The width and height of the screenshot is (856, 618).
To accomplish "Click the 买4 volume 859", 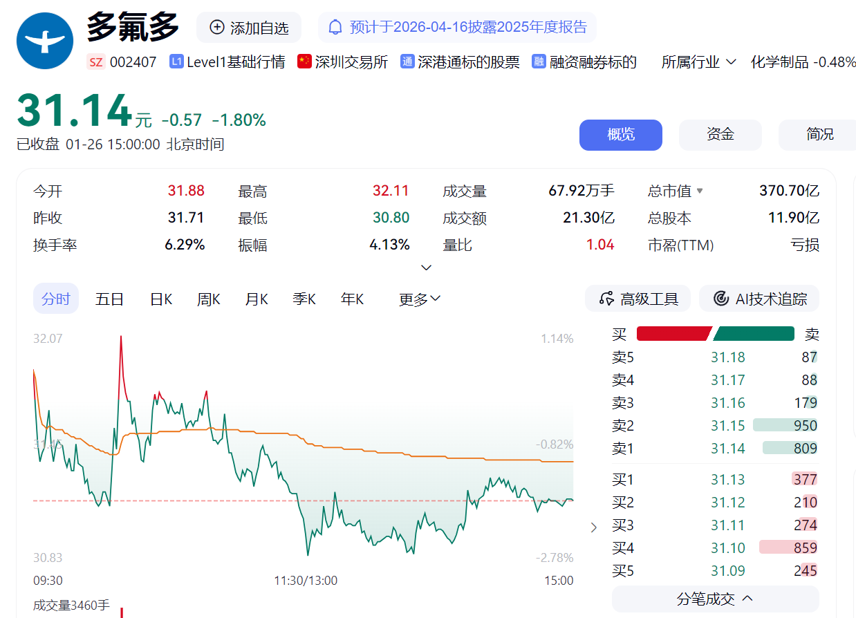I will coord(806,547).
